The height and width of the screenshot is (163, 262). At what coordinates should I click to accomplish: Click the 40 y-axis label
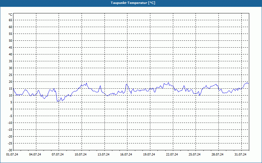pos(10,54)
